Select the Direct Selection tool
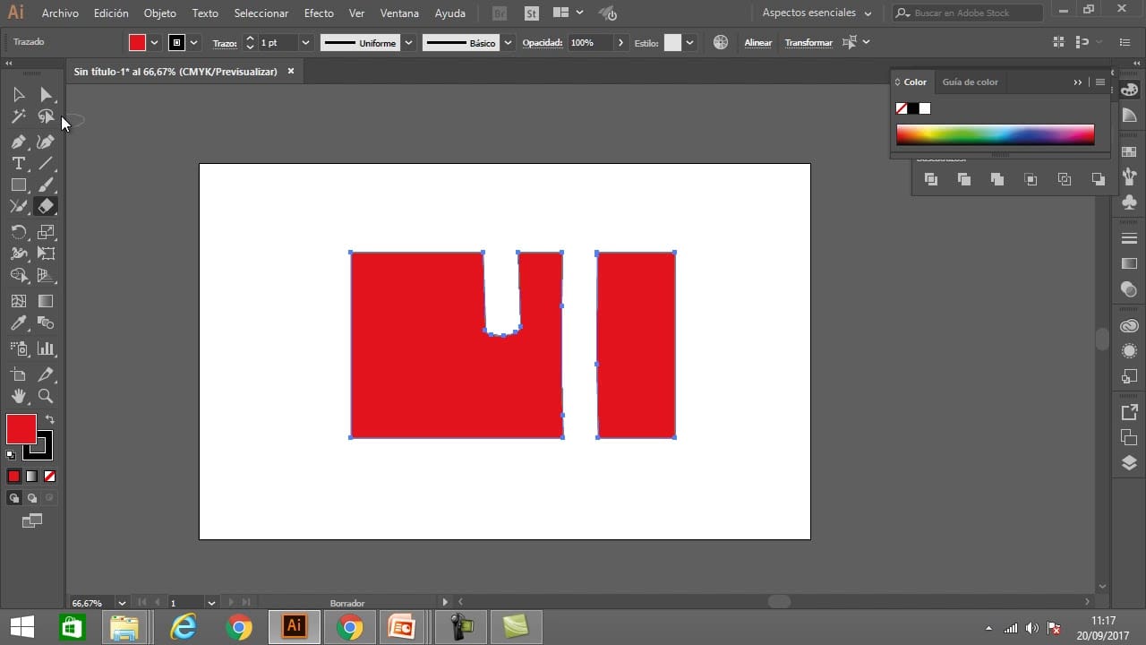 (x=46, y=95)
